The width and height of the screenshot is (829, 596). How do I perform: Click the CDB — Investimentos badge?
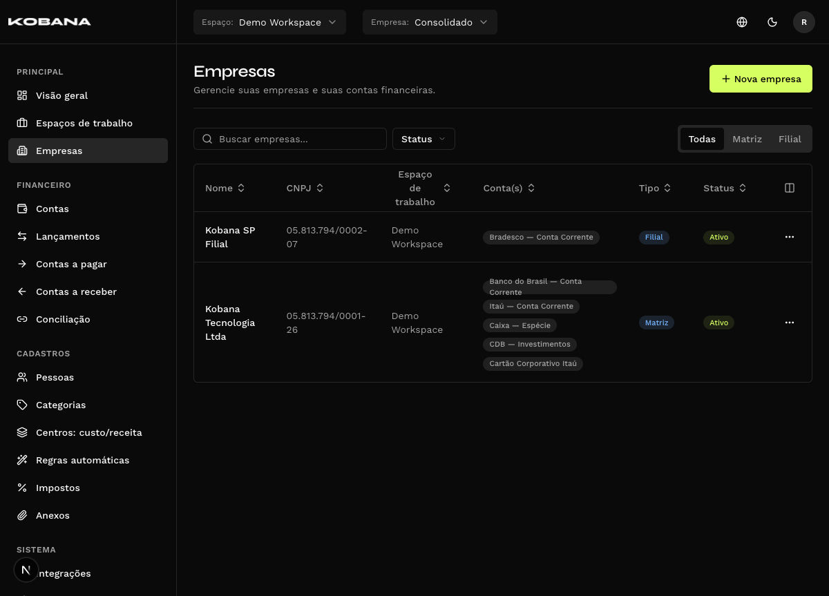(530, 344)
